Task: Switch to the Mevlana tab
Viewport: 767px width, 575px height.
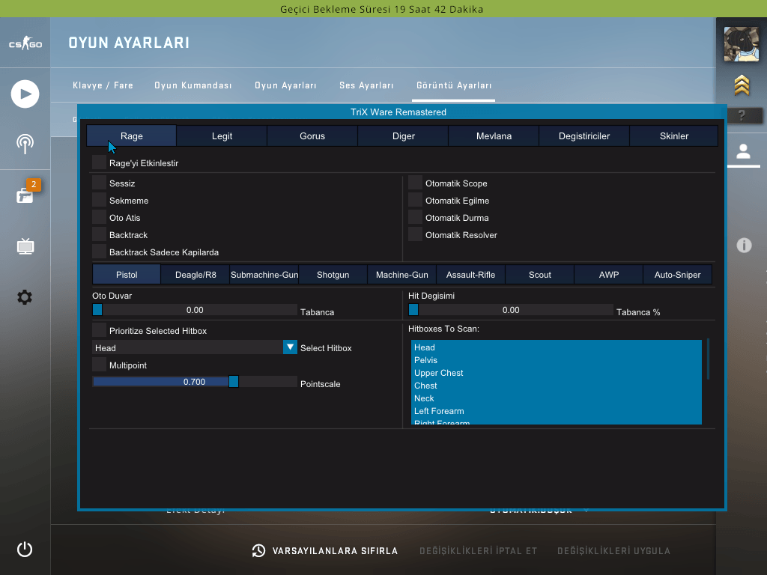Action: point(494,136)
